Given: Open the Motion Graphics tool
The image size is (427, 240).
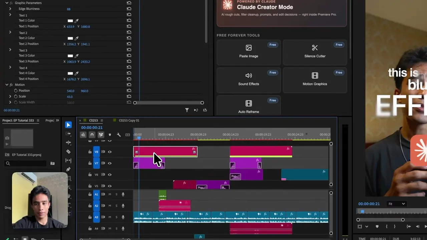Looking at the screenshot, I should pyautogui.click(x=315, y=80).
